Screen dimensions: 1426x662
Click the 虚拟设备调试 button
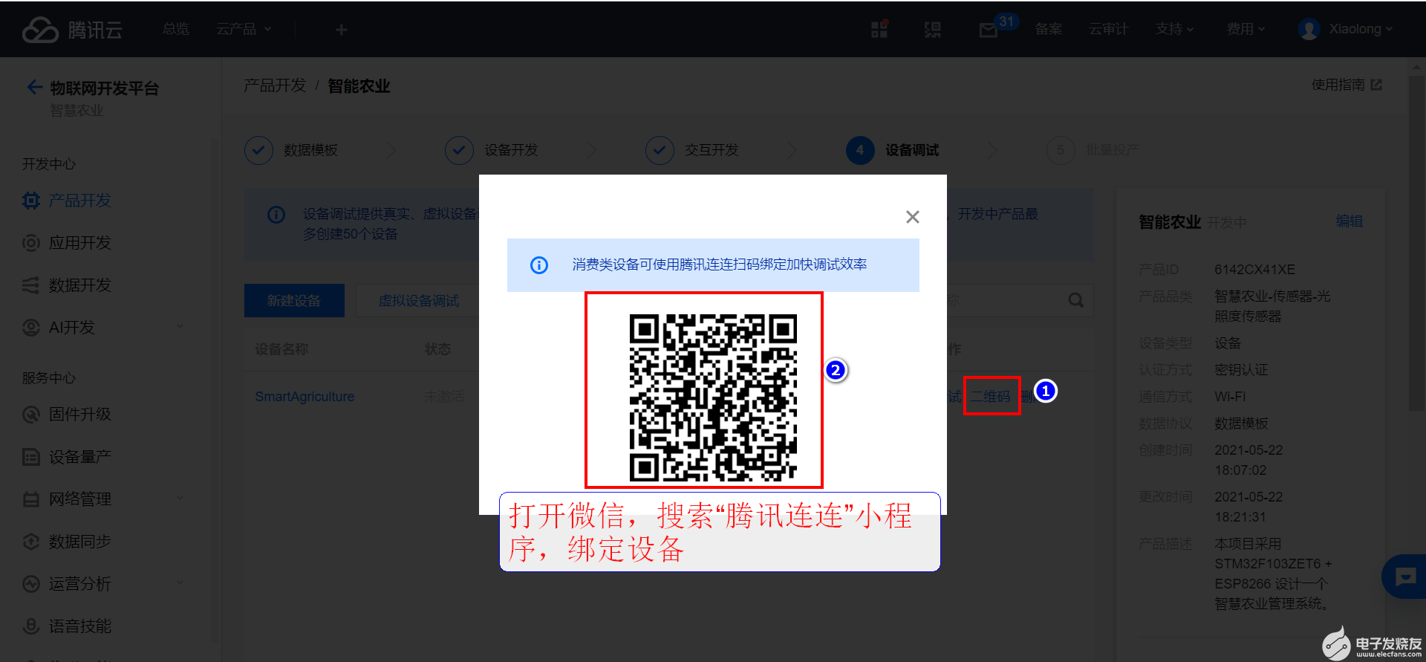coord(418,300)
